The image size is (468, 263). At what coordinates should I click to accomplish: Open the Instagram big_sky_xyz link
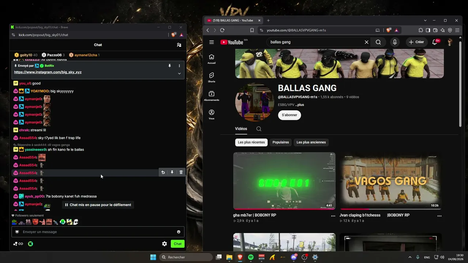pos(48,72)
